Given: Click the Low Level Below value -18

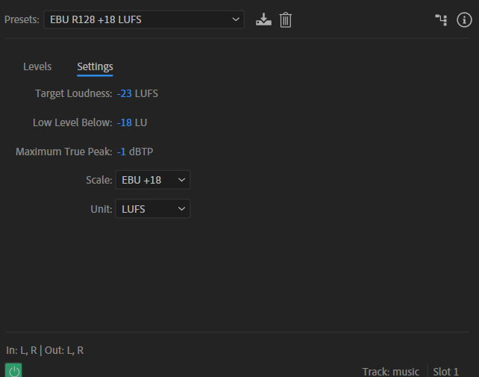Looking at the screenshot, I should coord(124,122).
